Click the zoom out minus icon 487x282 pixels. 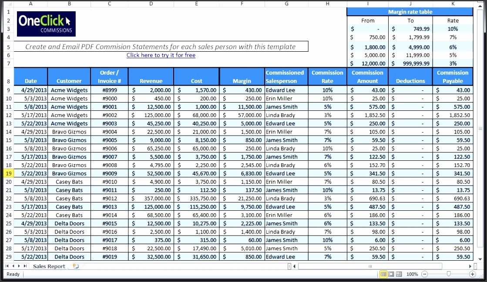pyautogui.click(x=425, y=274)
